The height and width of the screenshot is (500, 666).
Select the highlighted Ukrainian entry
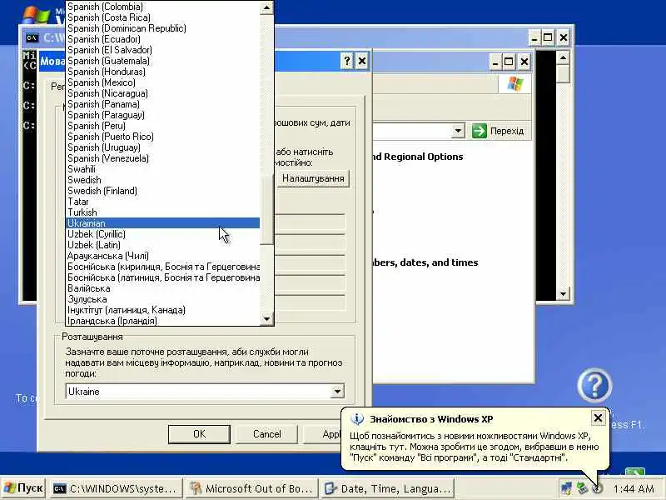coord(163,223)
